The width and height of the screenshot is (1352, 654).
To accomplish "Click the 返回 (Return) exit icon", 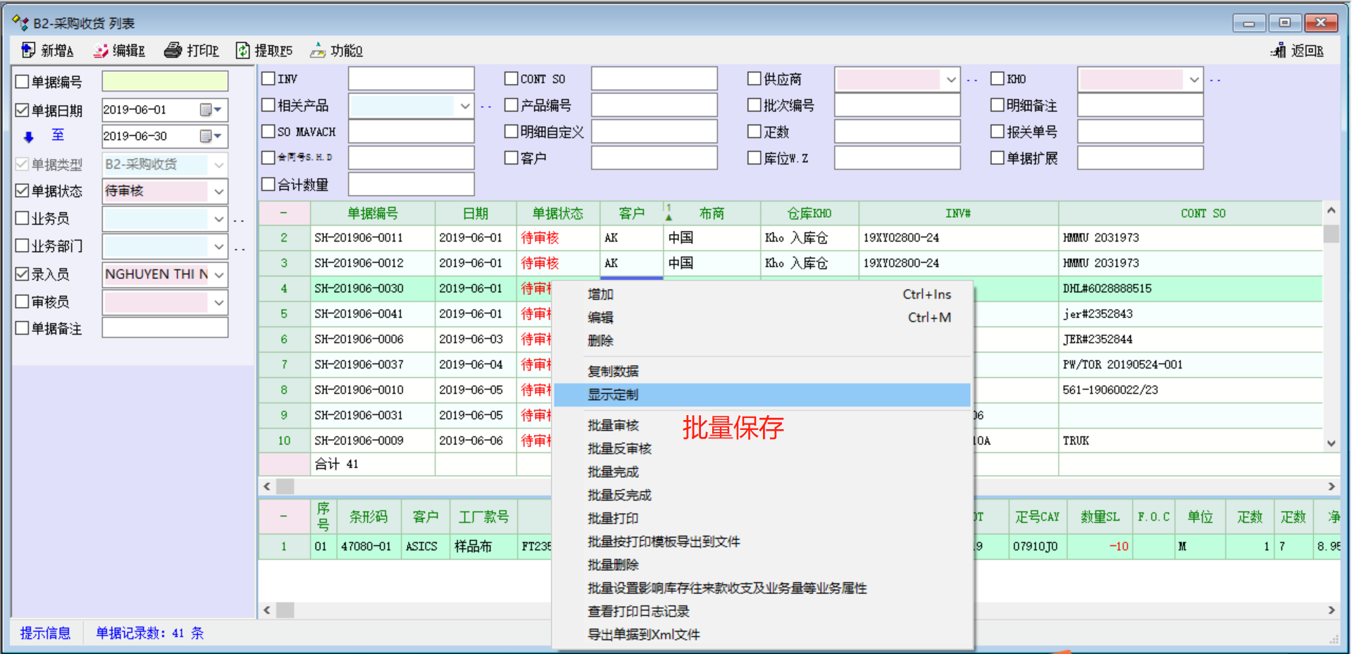I will tap(1278, 50).
